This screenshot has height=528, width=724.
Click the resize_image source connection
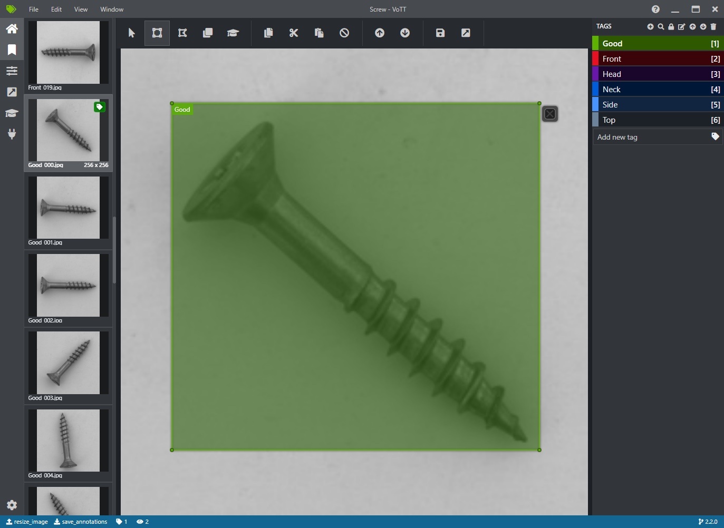click(x=27, y=522)
